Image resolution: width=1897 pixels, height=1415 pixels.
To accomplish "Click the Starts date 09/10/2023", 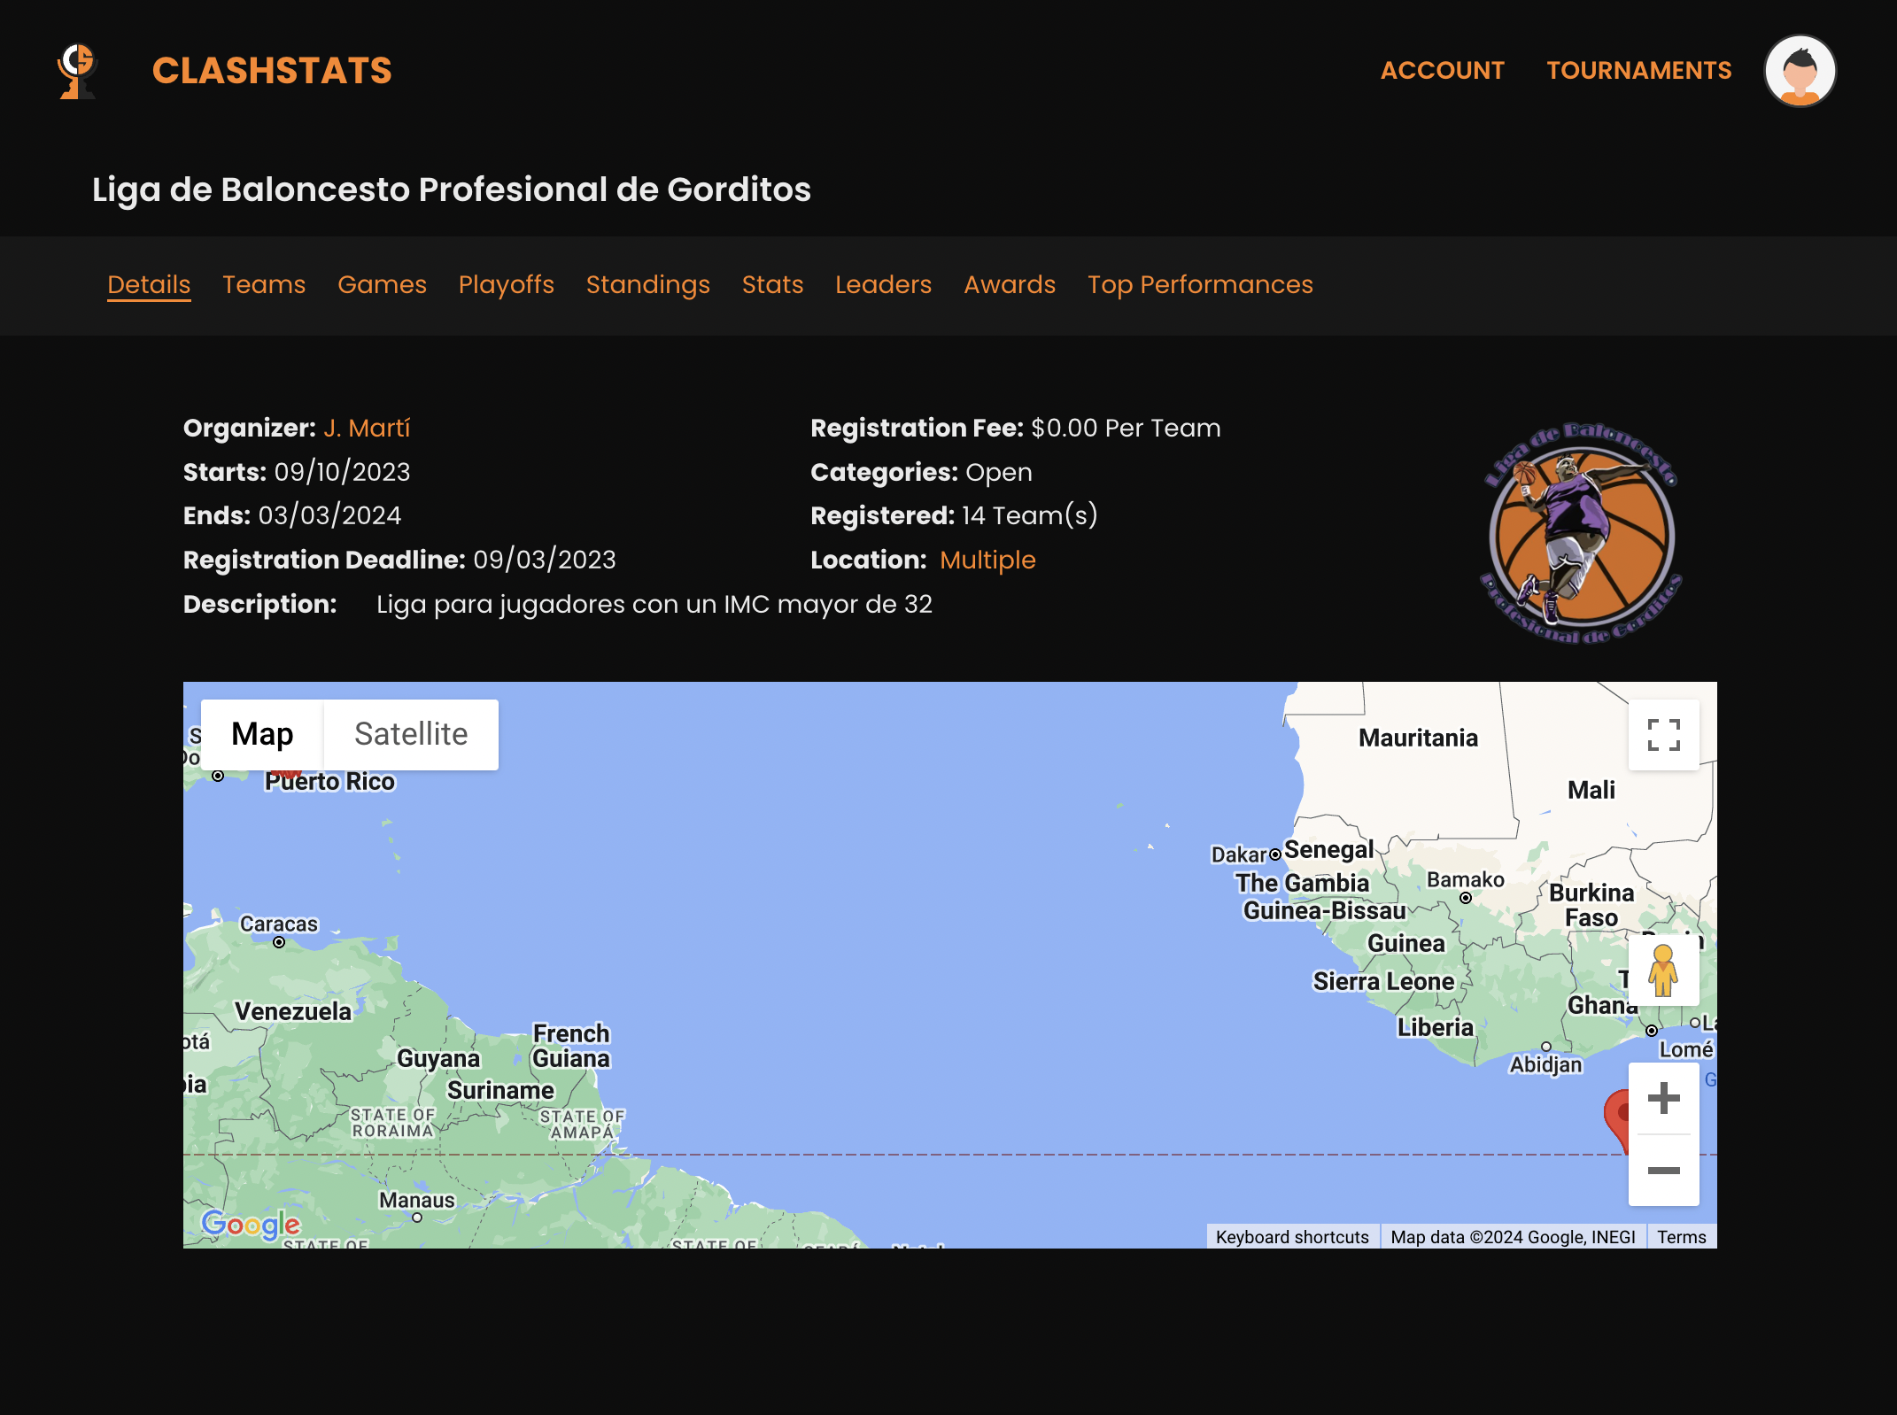I will tap(342, 472).
